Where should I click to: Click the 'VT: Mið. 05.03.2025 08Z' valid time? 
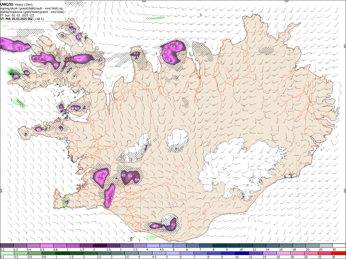(16, 19)
